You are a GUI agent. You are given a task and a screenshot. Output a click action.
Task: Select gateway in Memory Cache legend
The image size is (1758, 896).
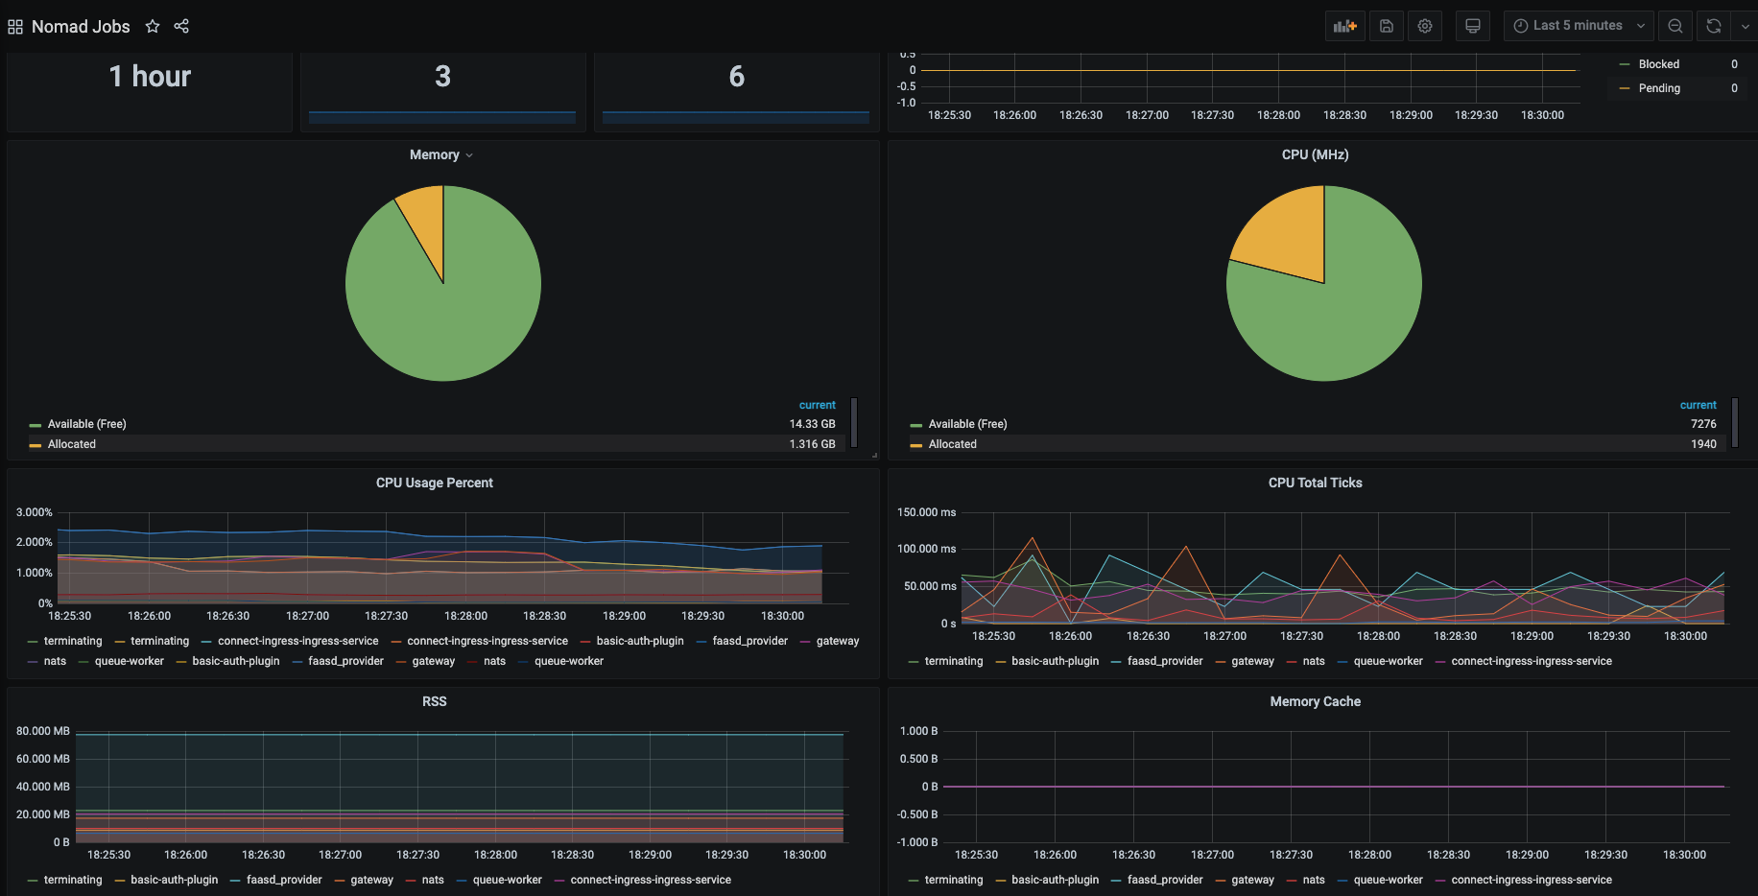click(x=1252, y=880)
